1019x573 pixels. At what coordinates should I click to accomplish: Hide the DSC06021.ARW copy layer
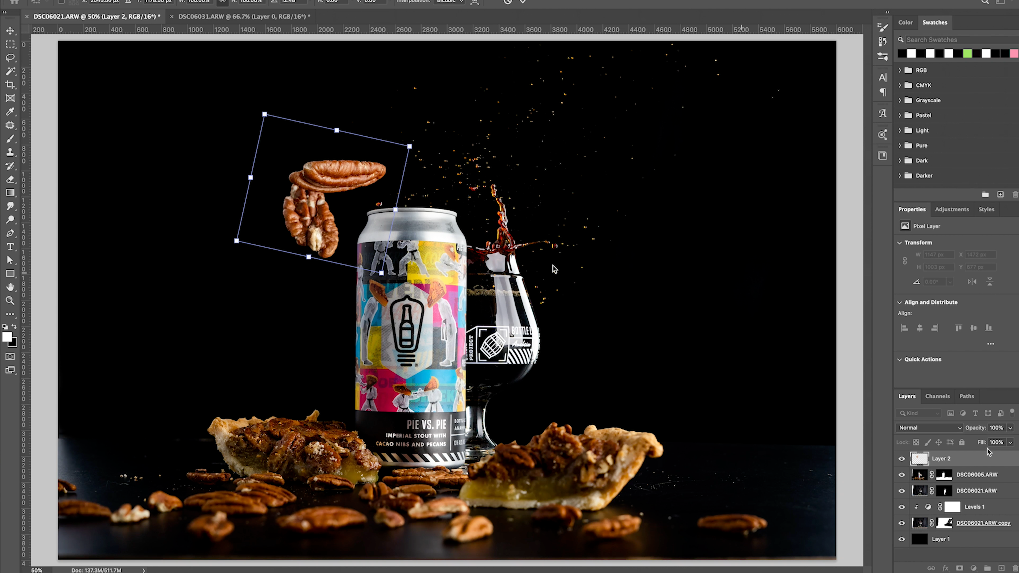pyautogui.click(x=901, y=523)
